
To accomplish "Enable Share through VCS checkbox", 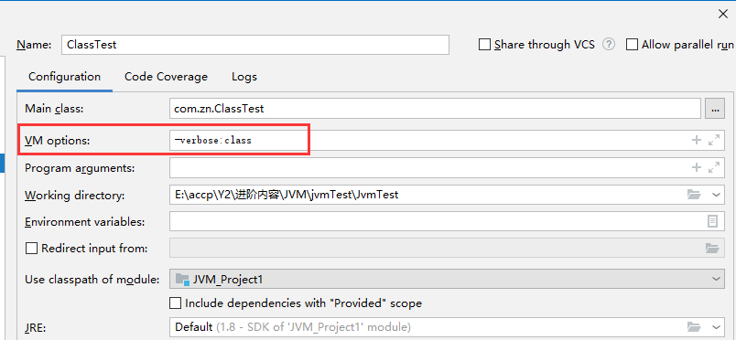I will point(484,45).
